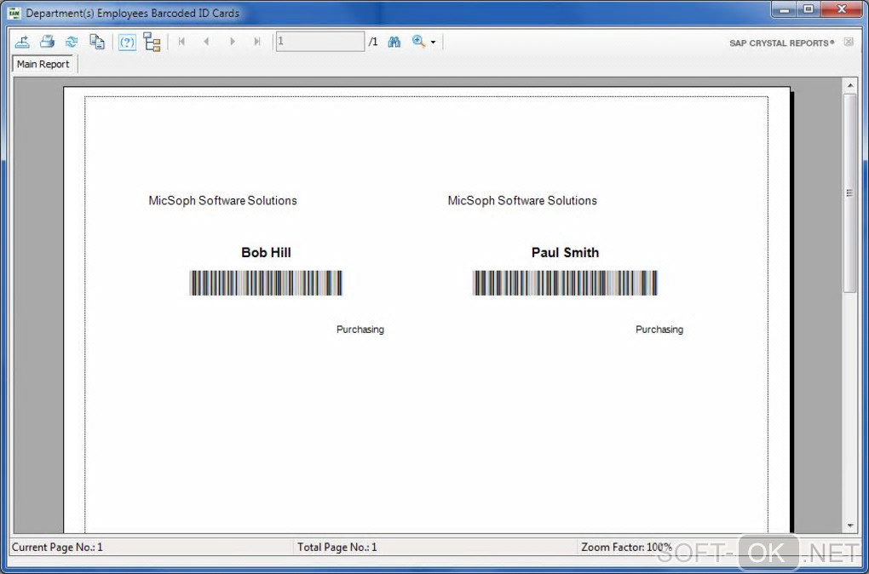The width and height of the screenshot is (869, 574).
Task: Go to the first page
Action: click(x=181, y=42)
